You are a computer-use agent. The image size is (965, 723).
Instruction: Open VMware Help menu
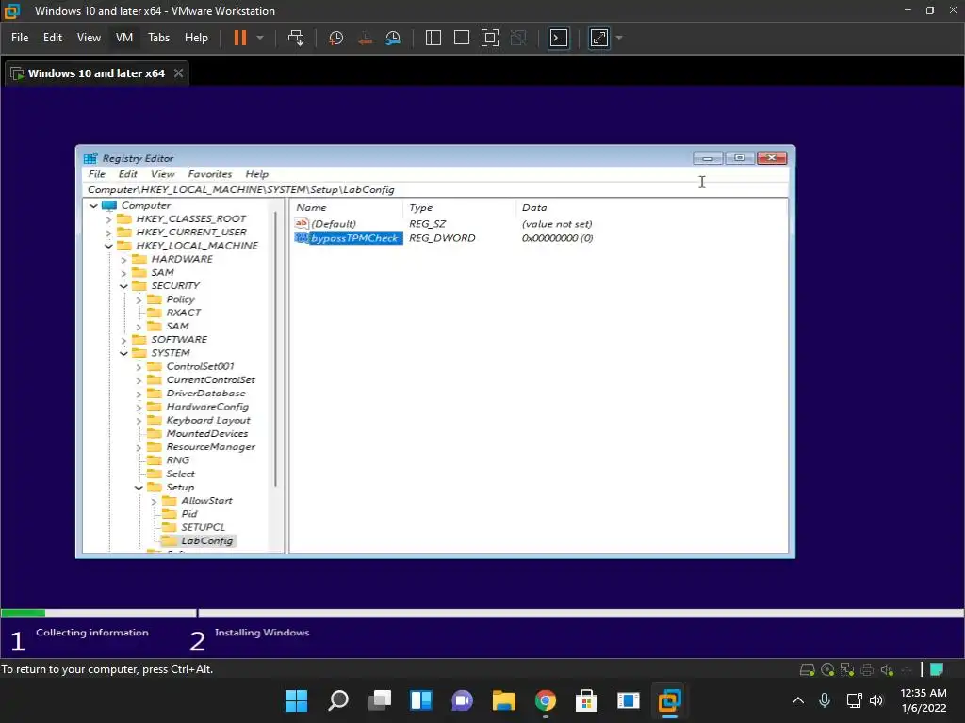click(x=196, y=38)
